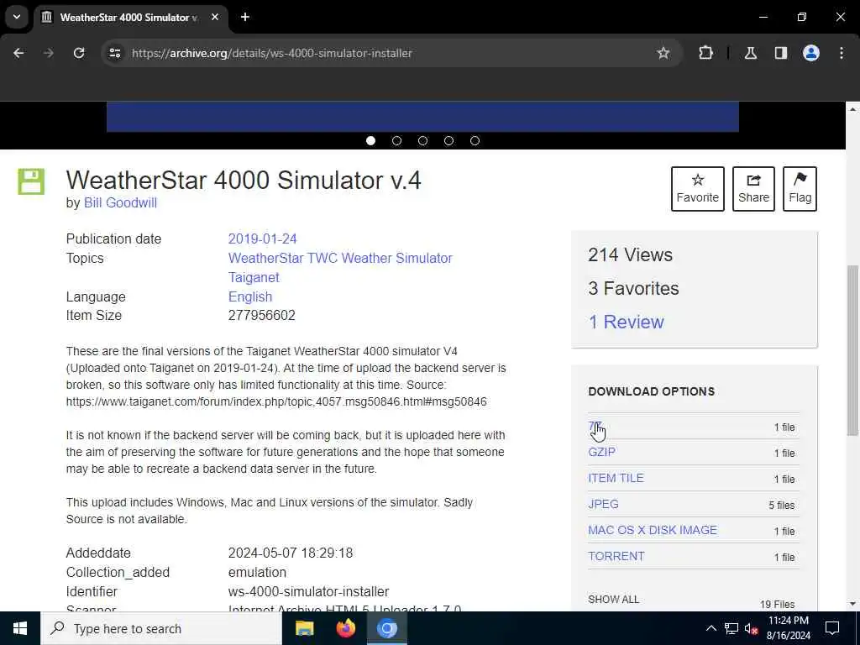Select the third carousel dot
Viewport: 860px width, 645px height.
423,141
